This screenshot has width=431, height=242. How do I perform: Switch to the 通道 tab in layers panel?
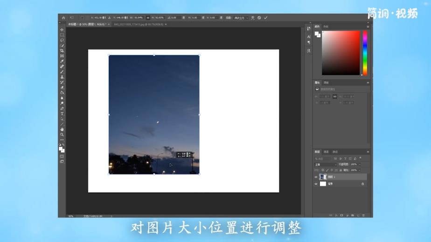326,152
